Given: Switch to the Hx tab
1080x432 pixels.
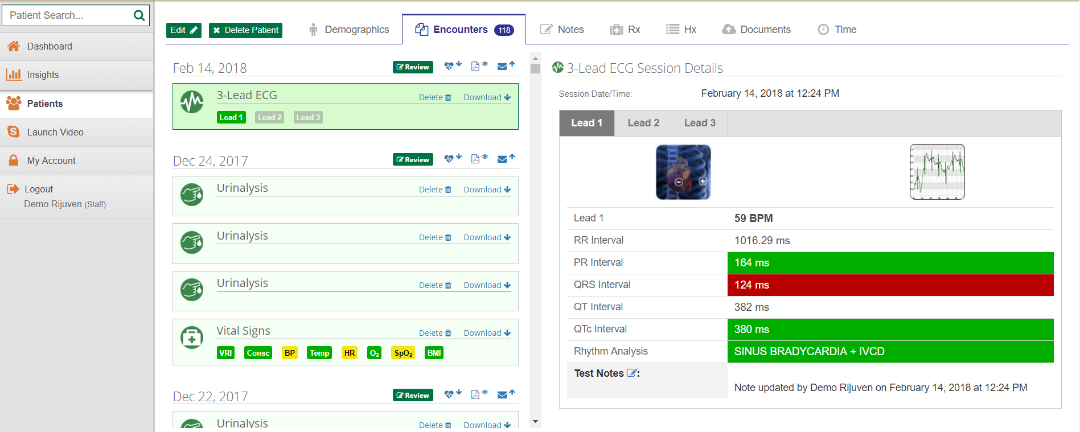Looking at the screenshot, I should [681, 30].
